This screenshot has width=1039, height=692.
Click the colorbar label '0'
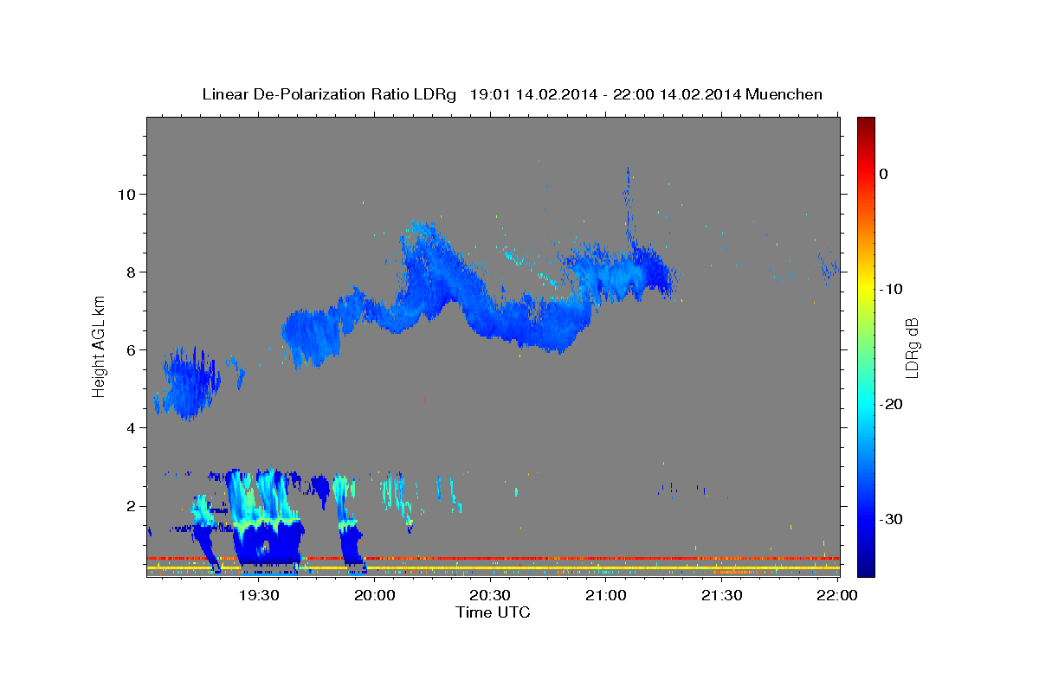(883, 174)
